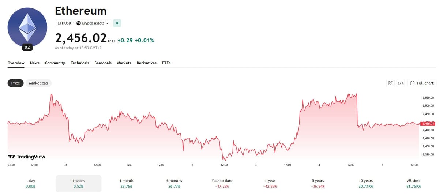Click the #2 rank badge
The width and height of the screenshot is (439, 195).
tap(27, 47)
